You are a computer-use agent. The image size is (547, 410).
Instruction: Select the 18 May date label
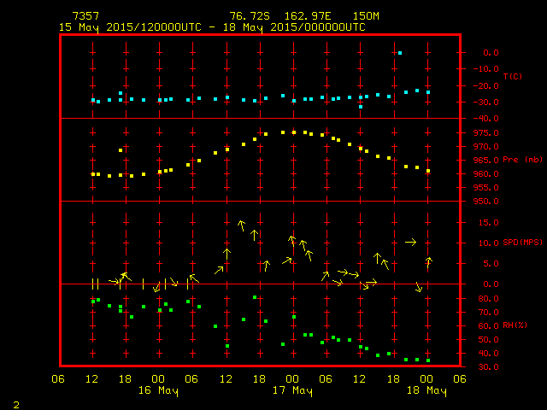coord(426,390)
